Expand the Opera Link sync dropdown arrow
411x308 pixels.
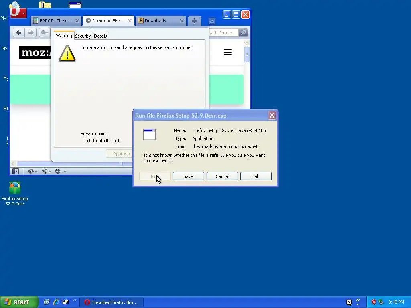click(36, 172)
